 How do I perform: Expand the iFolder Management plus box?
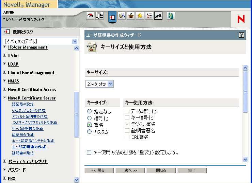[x=5, y=47]
